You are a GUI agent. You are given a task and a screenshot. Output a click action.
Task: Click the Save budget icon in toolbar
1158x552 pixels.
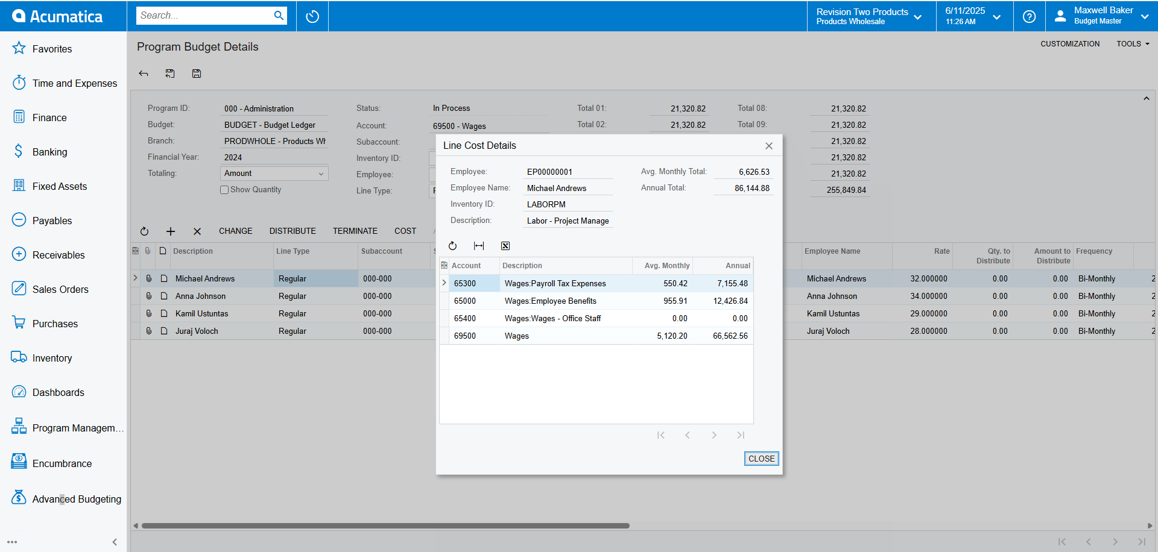tap(197, 74)
